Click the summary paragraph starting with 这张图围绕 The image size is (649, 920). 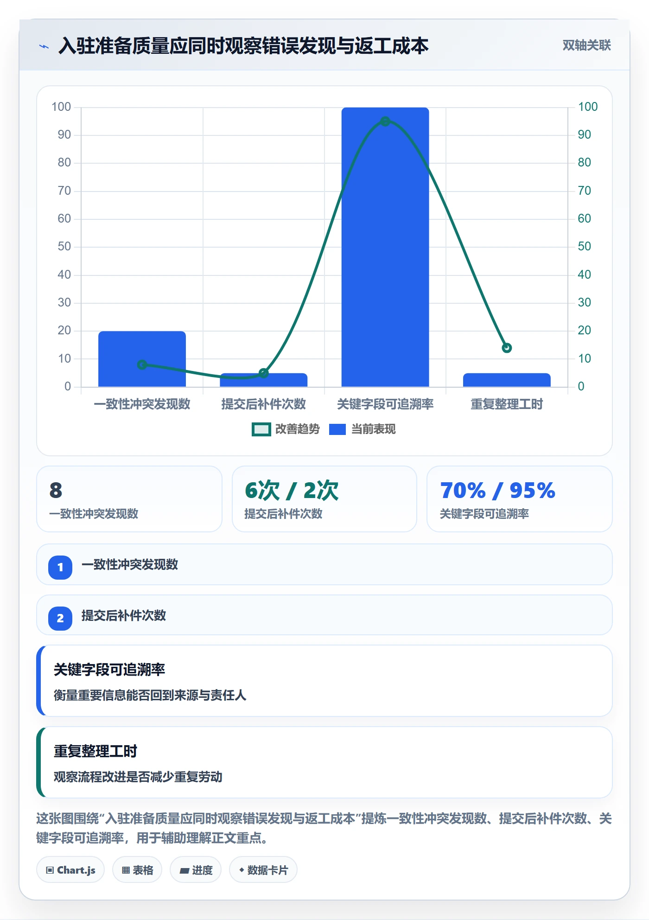point(324,828)
